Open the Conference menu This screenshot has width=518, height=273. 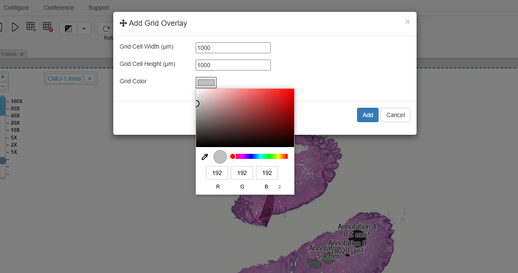59,8
